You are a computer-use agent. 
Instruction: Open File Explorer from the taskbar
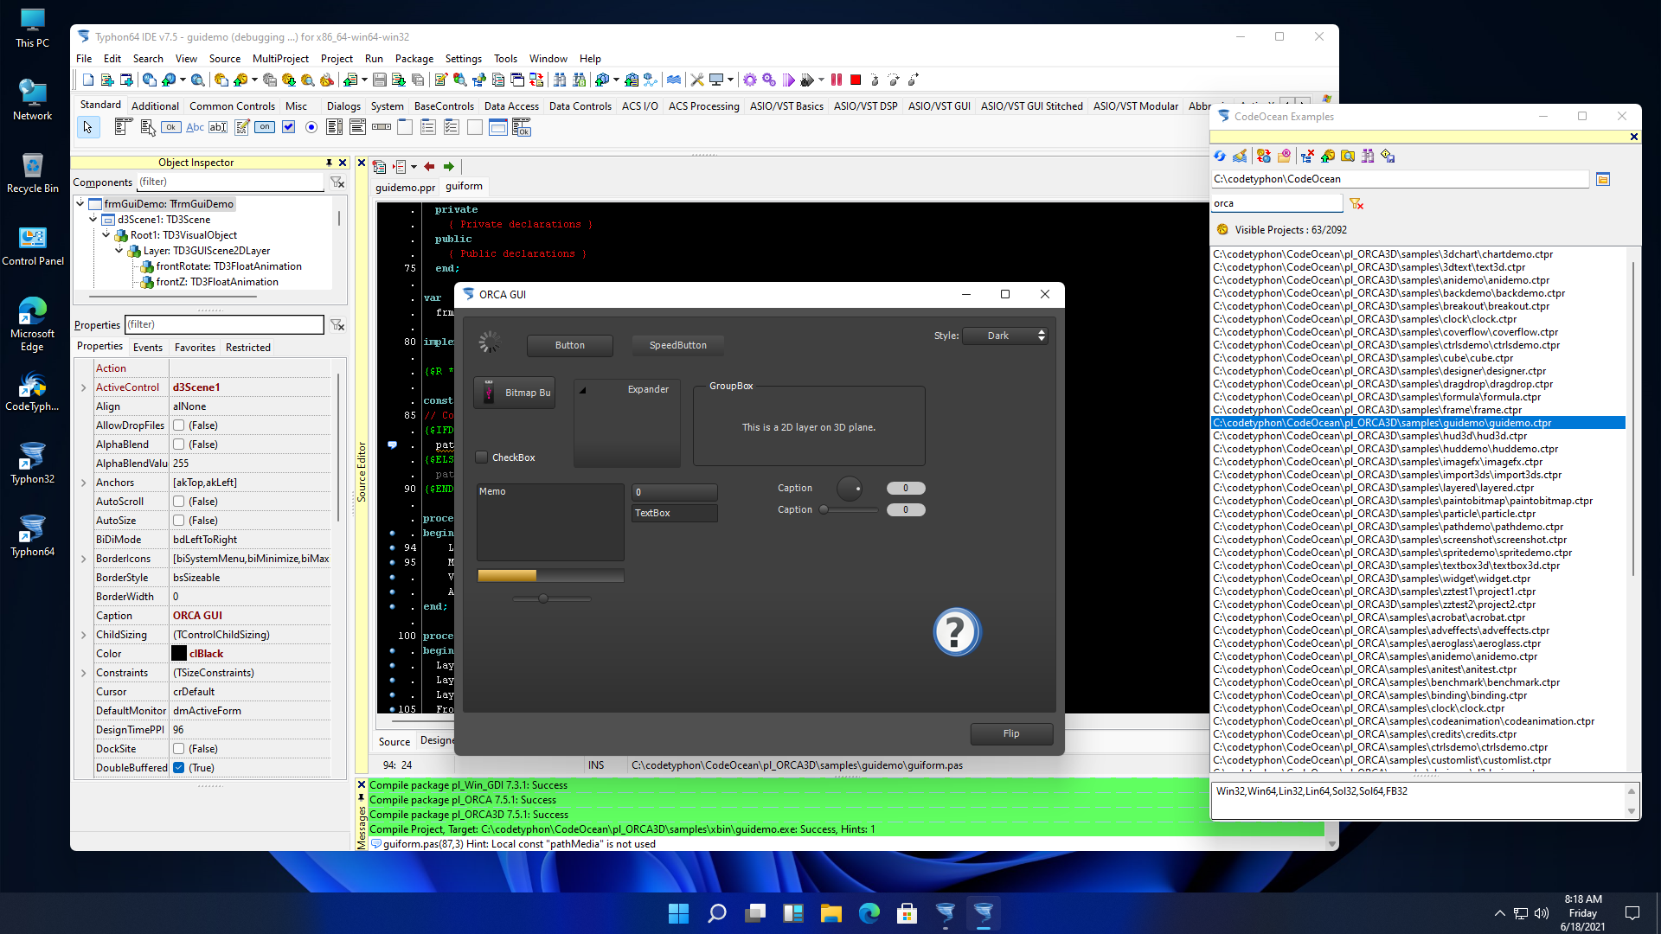coord(830,913)
